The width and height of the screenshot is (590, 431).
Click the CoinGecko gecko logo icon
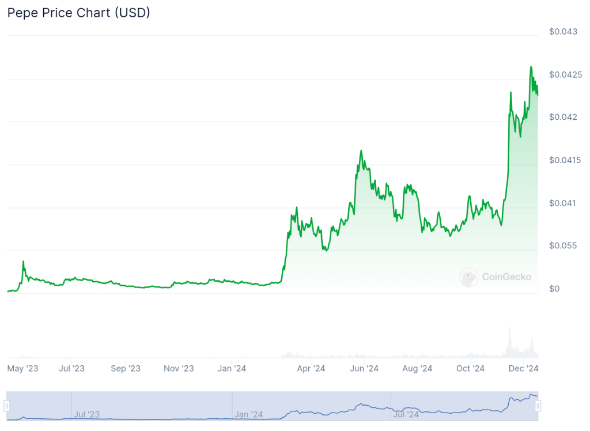(469, 277)
